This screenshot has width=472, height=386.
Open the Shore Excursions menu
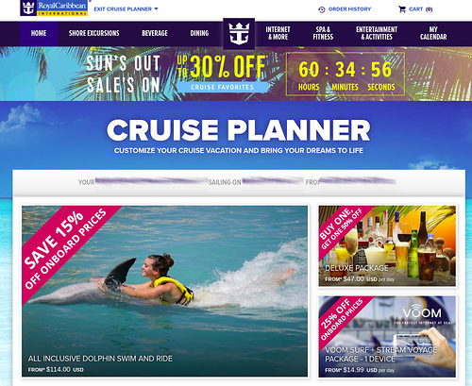pos(94,33)
